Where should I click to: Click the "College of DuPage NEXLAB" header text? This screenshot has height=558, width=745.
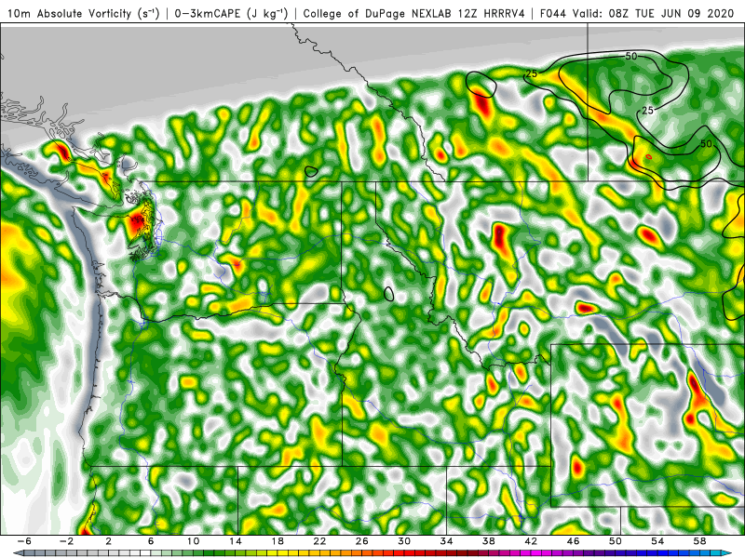(379, 13)
